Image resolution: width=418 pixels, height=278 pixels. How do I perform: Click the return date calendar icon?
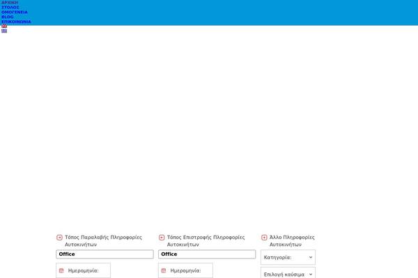(x=164, y=270)
